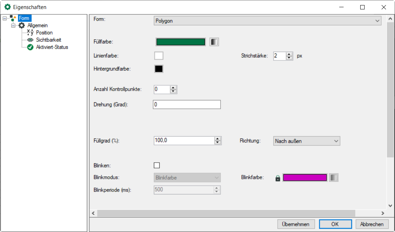Focus the Füllgrad (%) value field
Viewport: 395px width, 232px height.
pyautogui.click(x=184, y=141)
